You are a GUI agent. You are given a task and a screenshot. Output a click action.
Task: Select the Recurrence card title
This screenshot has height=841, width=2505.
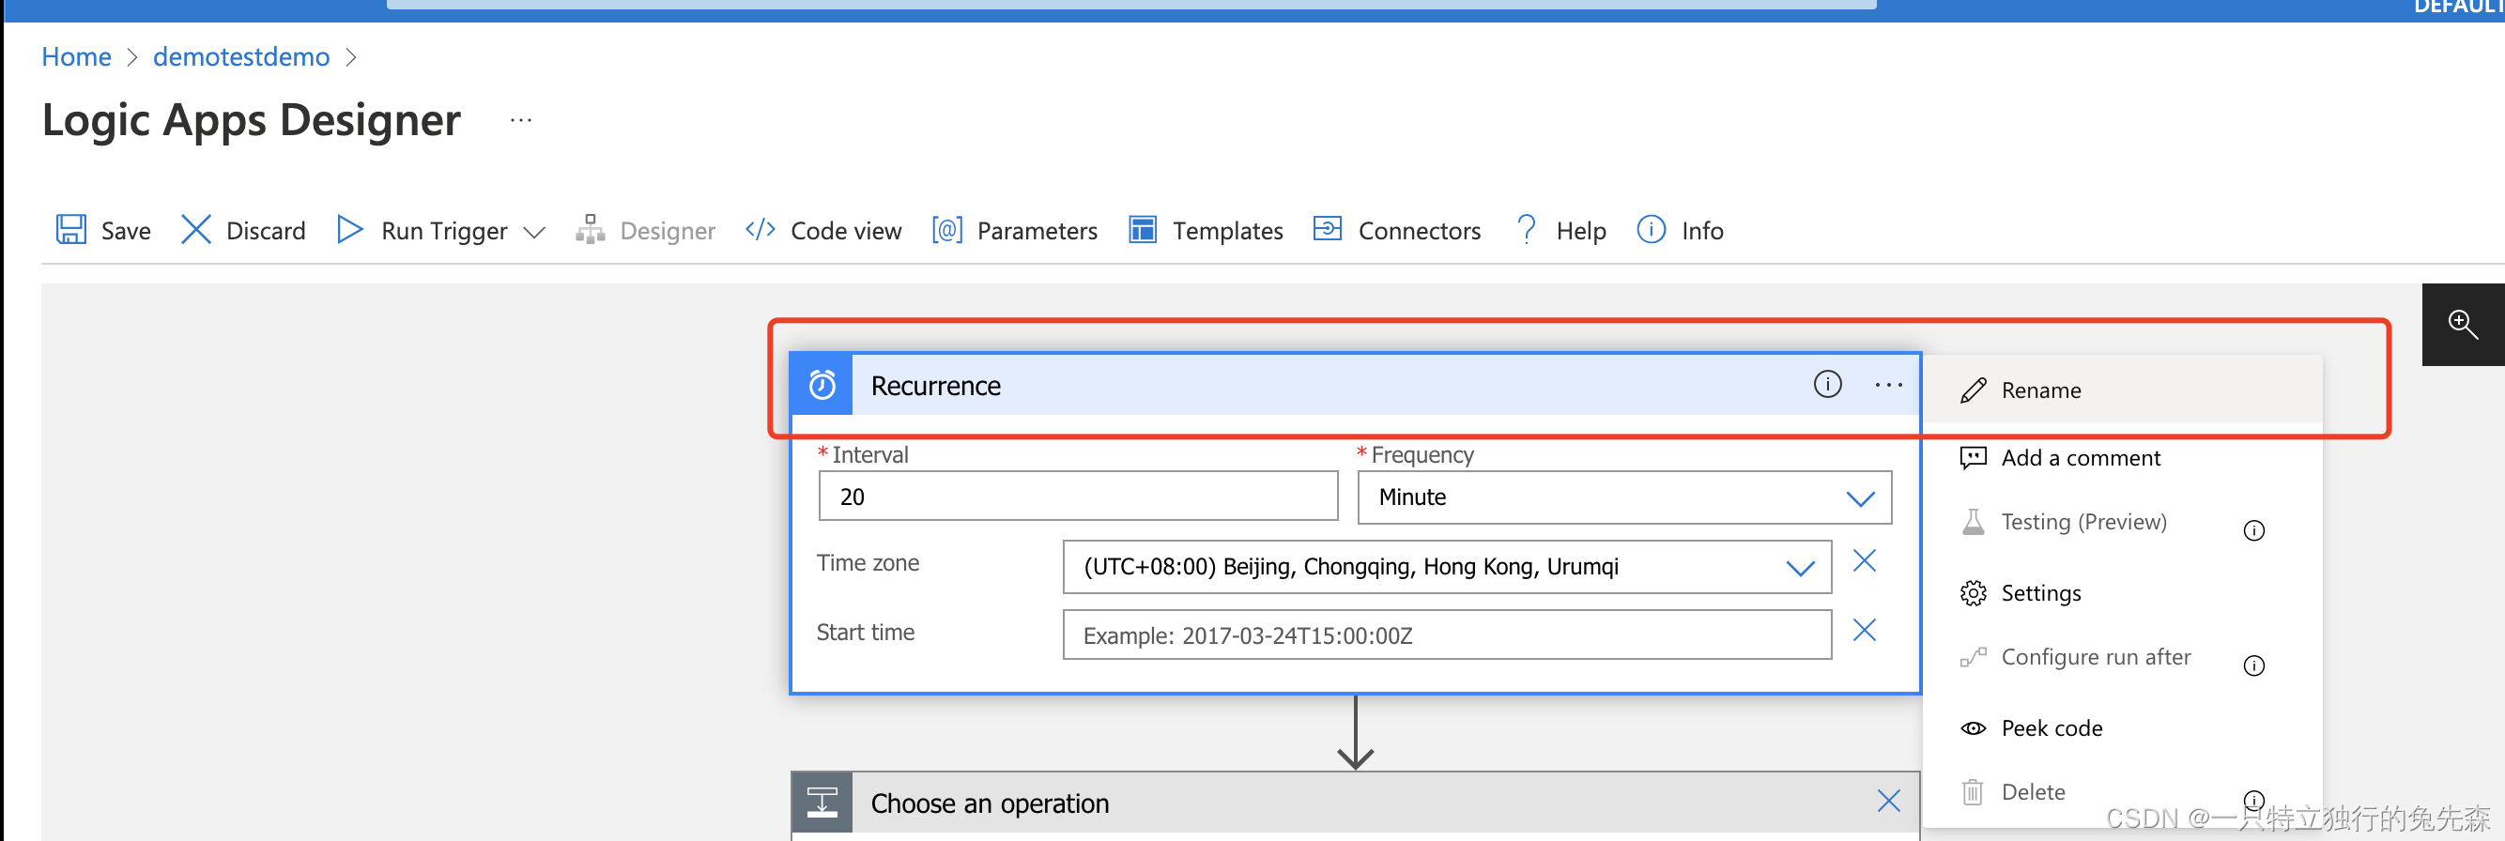click(x=935, y=386)
